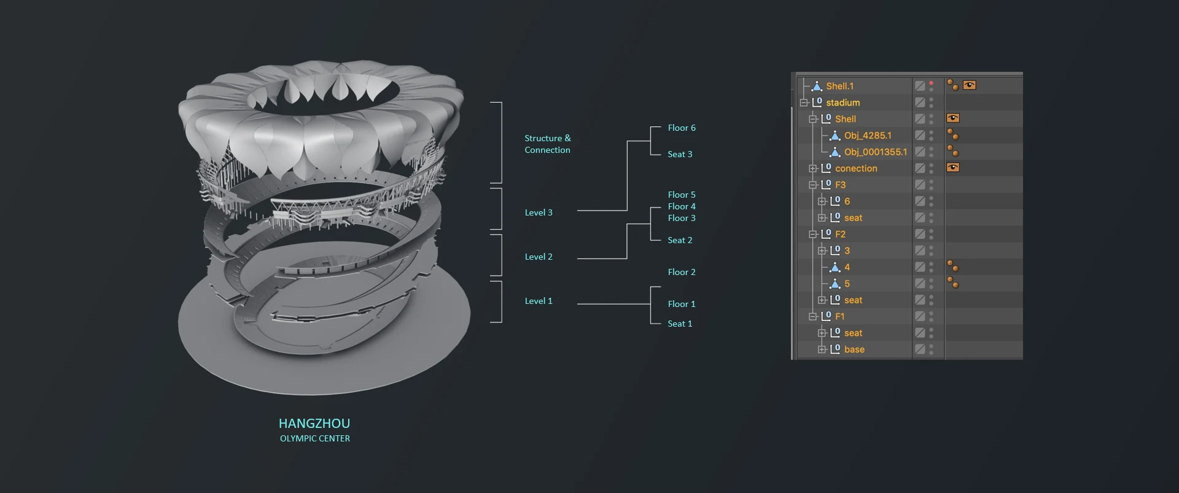Click the Phong tag on Shell.1 row
Image resolution: width=1179 pixels, height=493 pixels.
tap(952, 85)
